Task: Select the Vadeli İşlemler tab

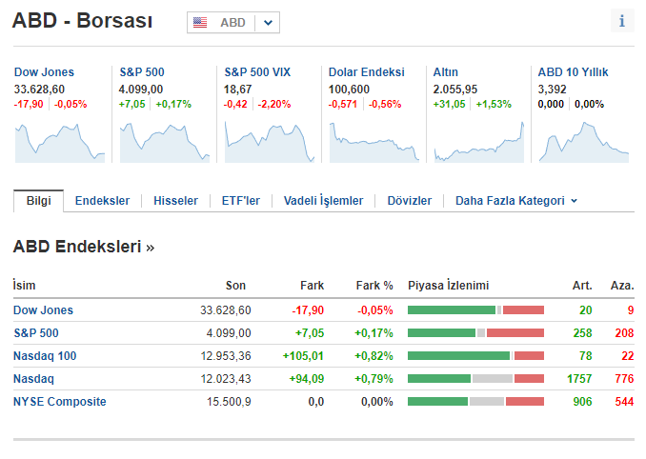Action: pyautogui.click(x=323, y=201)
